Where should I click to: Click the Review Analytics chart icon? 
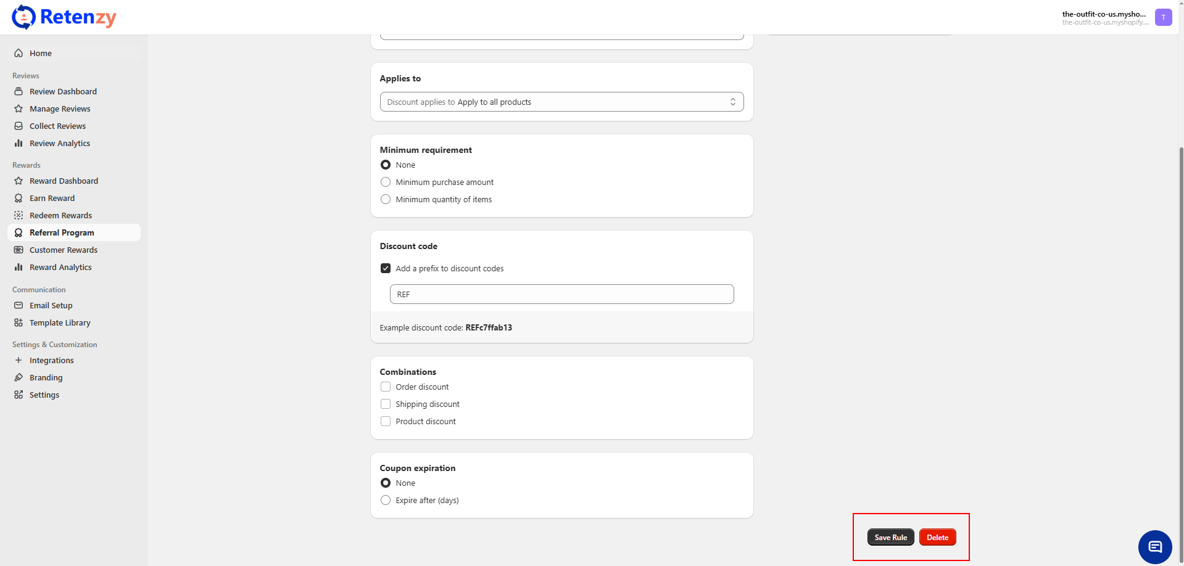click(x=19, y=143)
